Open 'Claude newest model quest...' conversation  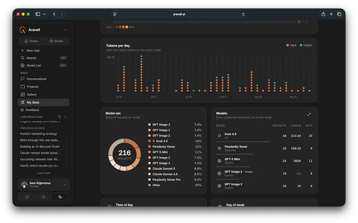coord(40,153)
